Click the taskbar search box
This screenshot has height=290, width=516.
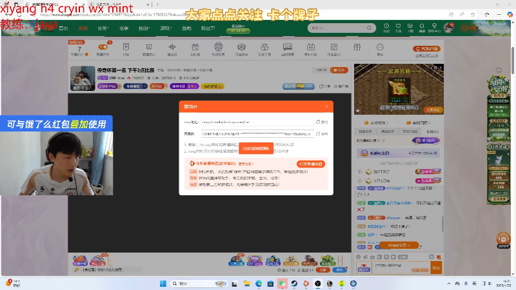(199, 284)
